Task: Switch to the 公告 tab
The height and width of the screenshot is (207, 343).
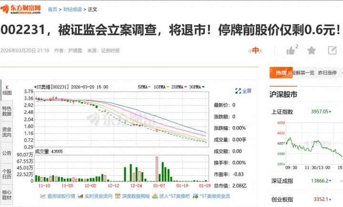Action: [x=7, y=153]
